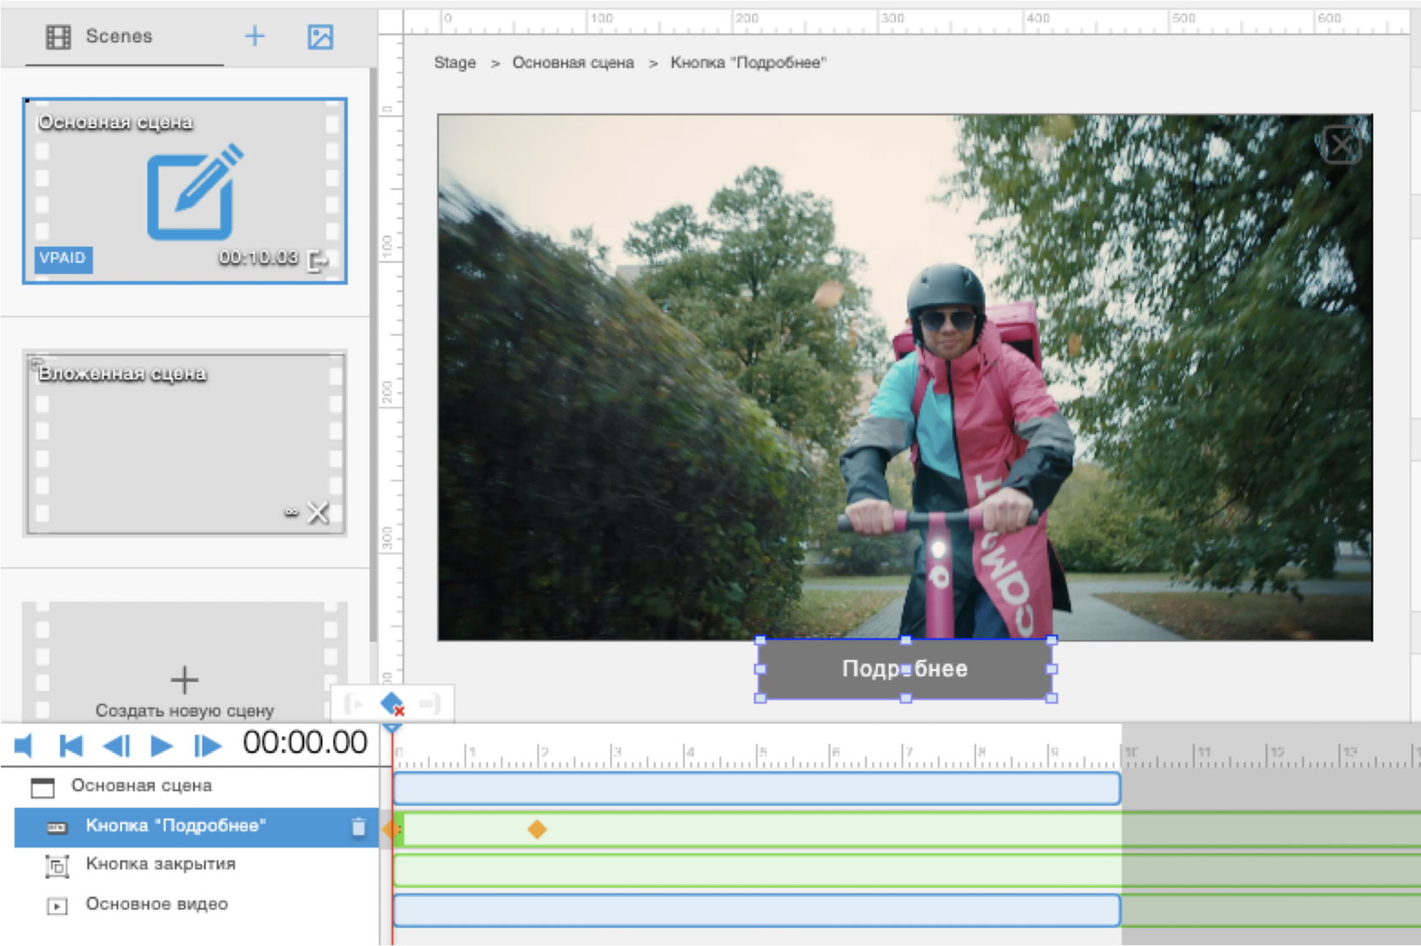
Task: Select the orange keyframe at timeline start
Action: point(390,829)
